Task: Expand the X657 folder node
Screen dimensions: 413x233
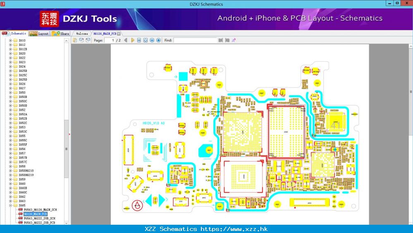Action: [10, 153]
